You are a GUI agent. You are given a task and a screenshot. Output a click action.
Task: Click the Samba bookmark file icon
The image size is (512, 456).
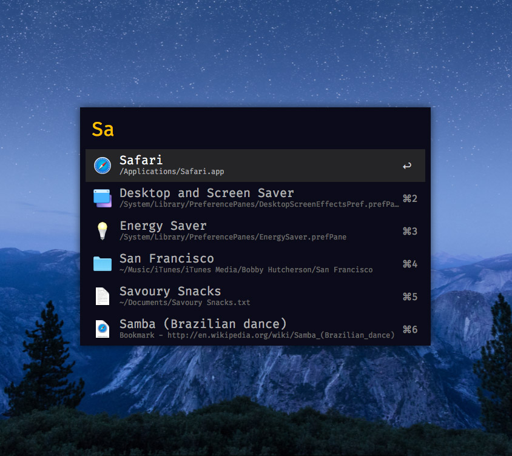click(x=103, y=329)
